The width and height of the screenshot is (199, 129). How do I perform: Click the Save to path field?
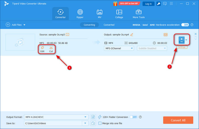53,123
